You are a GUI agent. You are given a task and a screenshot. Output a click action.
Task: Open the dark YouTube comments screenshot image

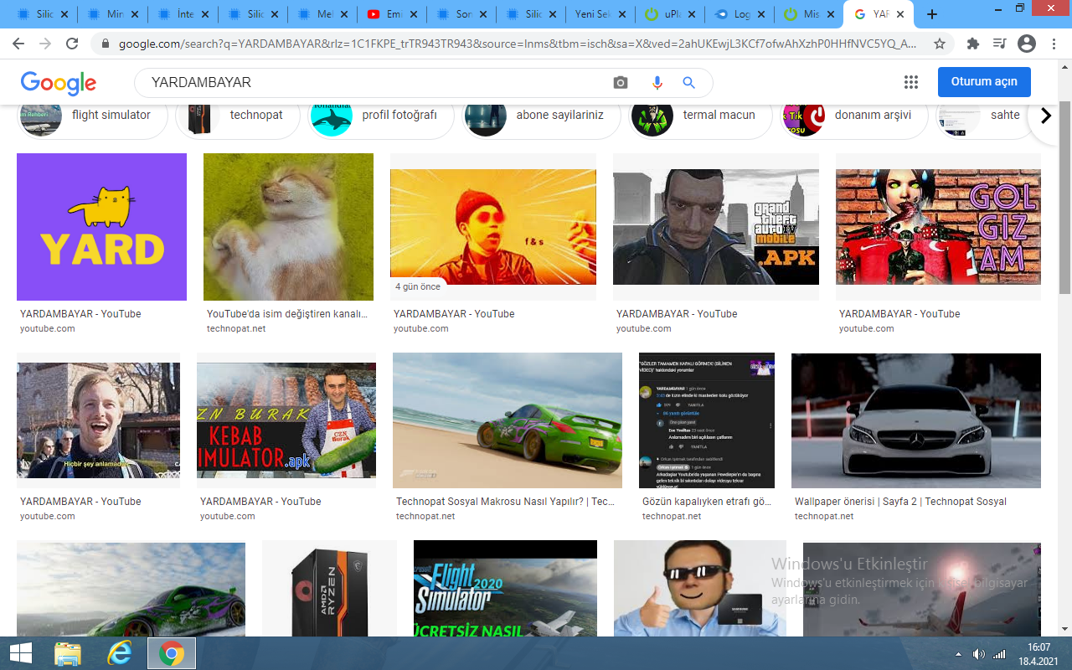[707, 420]
